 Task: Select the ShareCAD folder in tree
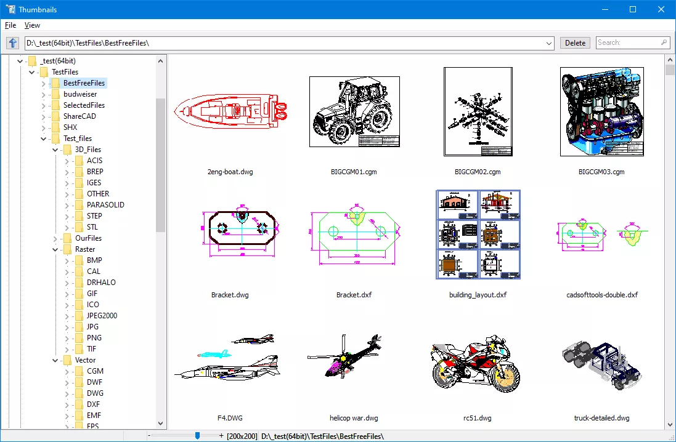click(x=79, y=116)
